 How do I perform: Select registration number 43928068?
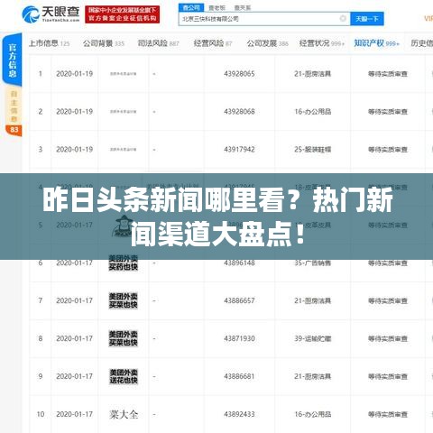[239, 112]
